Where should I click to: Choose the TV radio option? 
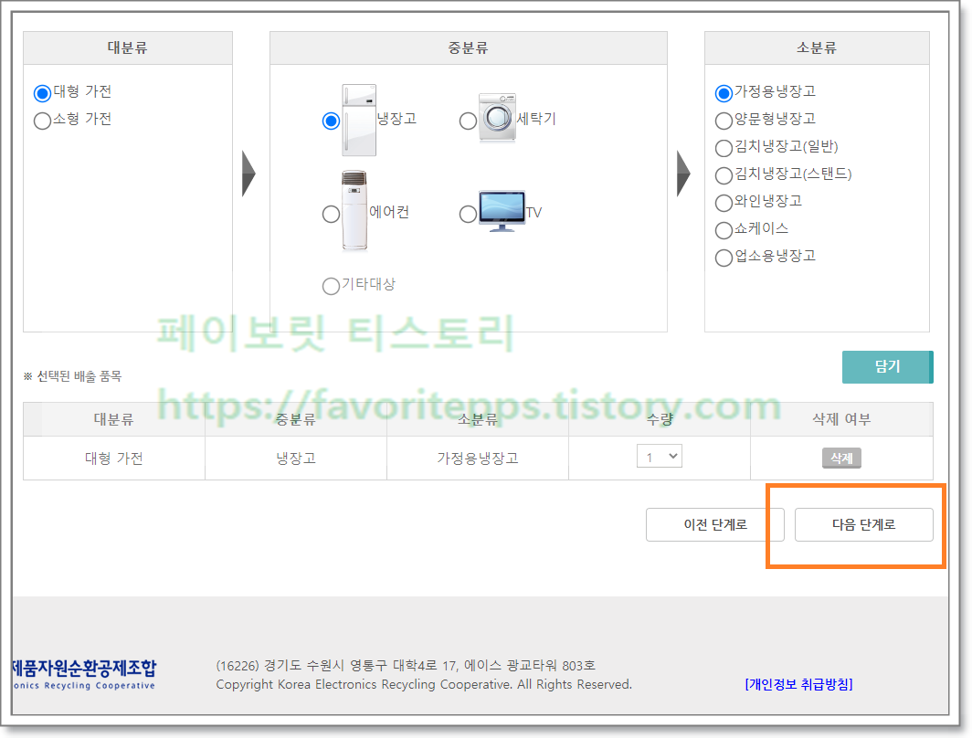click(468, 215)
